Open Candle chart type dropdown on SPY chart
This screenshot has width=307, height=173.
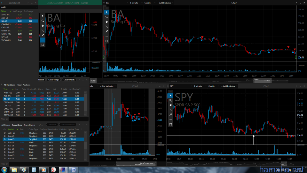pyautogui.click(x=214, y=86)
